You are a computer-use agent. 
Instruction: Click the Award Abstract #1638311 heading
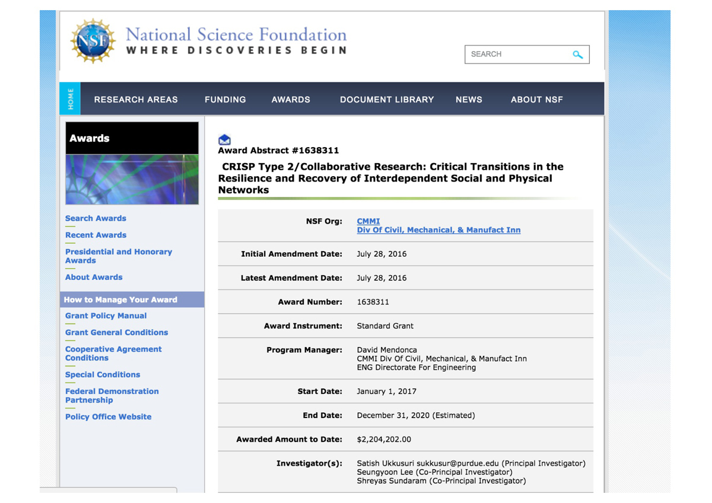[278, 151]
